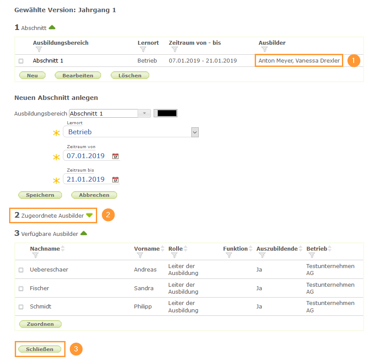
Task: Click the filter icon under Betrieb column
Action: pyautogui.click(x=312, y=255)
